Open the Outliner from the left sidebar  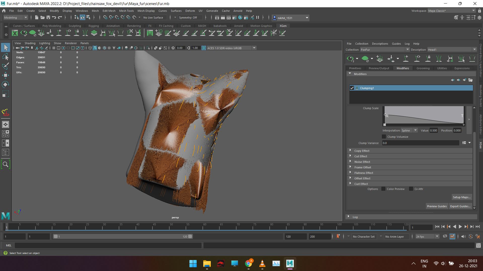[6, 152]
